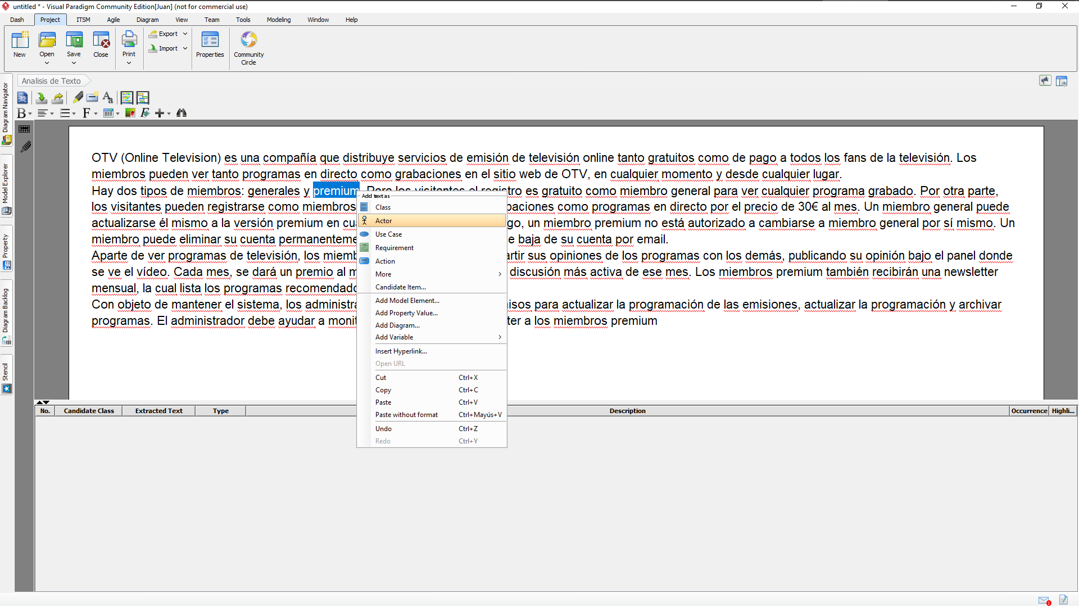Viewport: 1079px width, 607px height.
Task: Open the Modeling menu tab
Action: click(x=279, y=20)
